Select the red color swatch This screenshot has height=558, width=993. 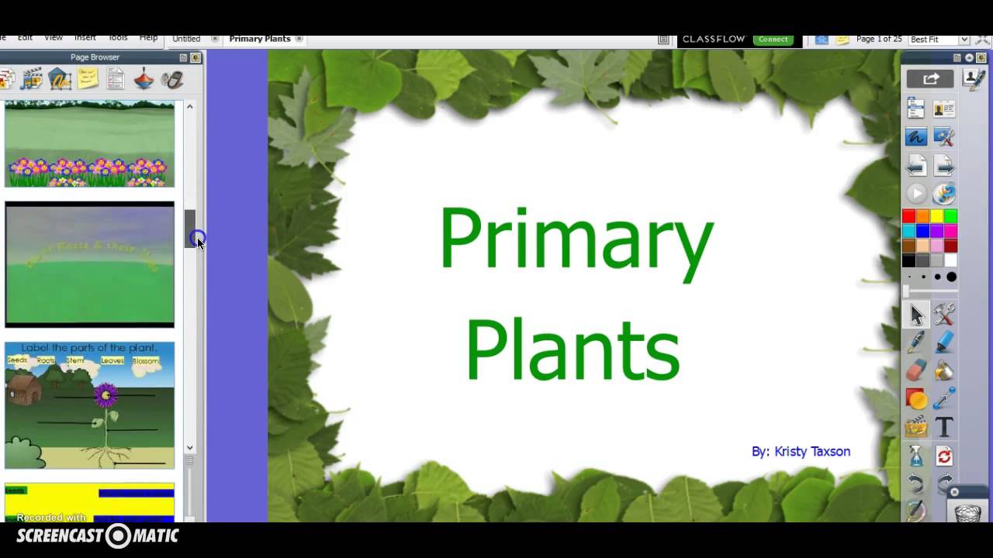908,216
